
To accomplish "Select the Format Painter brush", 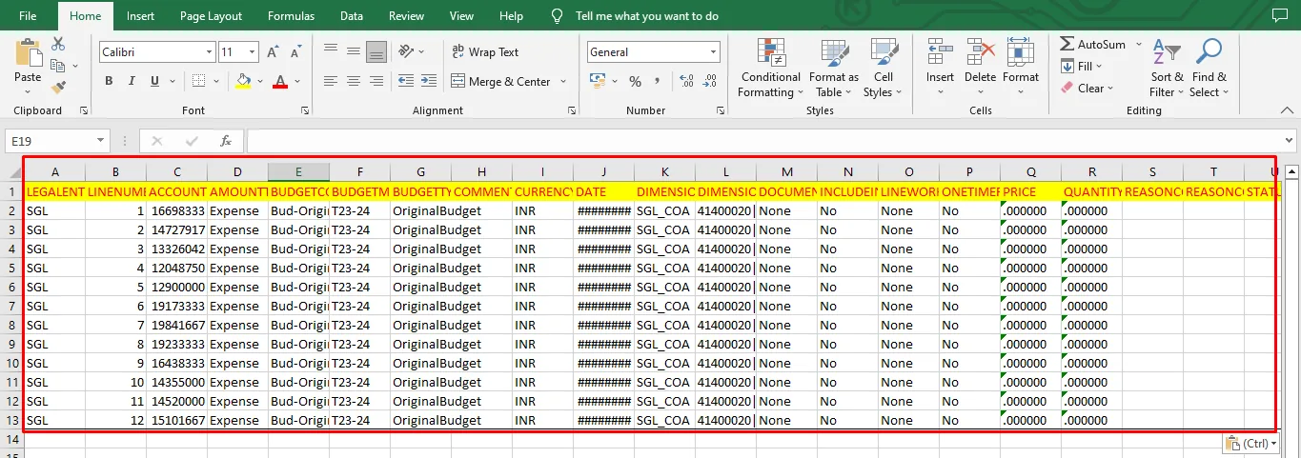I will 58,88.
